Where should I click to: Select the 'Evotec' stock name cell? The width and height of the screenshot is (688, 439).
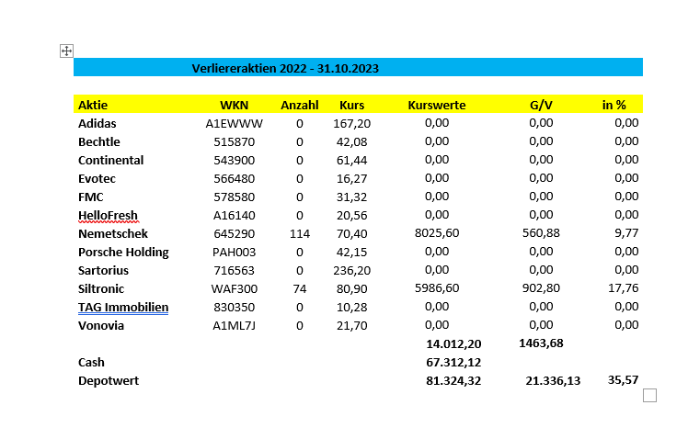[x=97, y=179]
